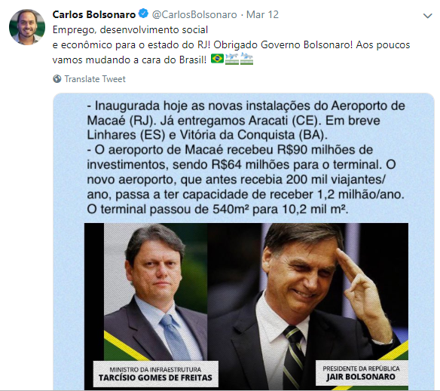Click the 'Emprego, desenvolvimento social' tweet line
Image resolution: width=440 pixels, height=391 pixels.
coord(130,29)
